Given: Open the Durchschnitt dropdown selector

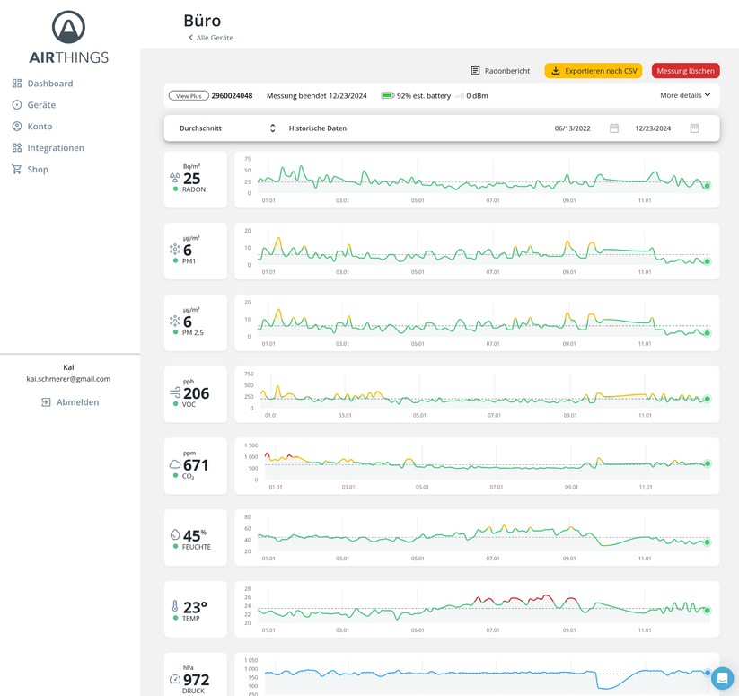Looking at the screenshot, I should point(227,128).
